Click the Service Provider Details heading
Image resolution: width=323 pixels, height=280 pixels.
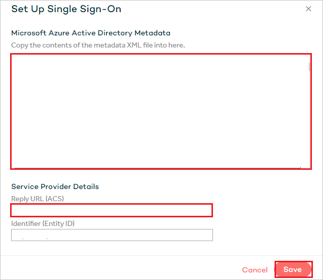55,186
